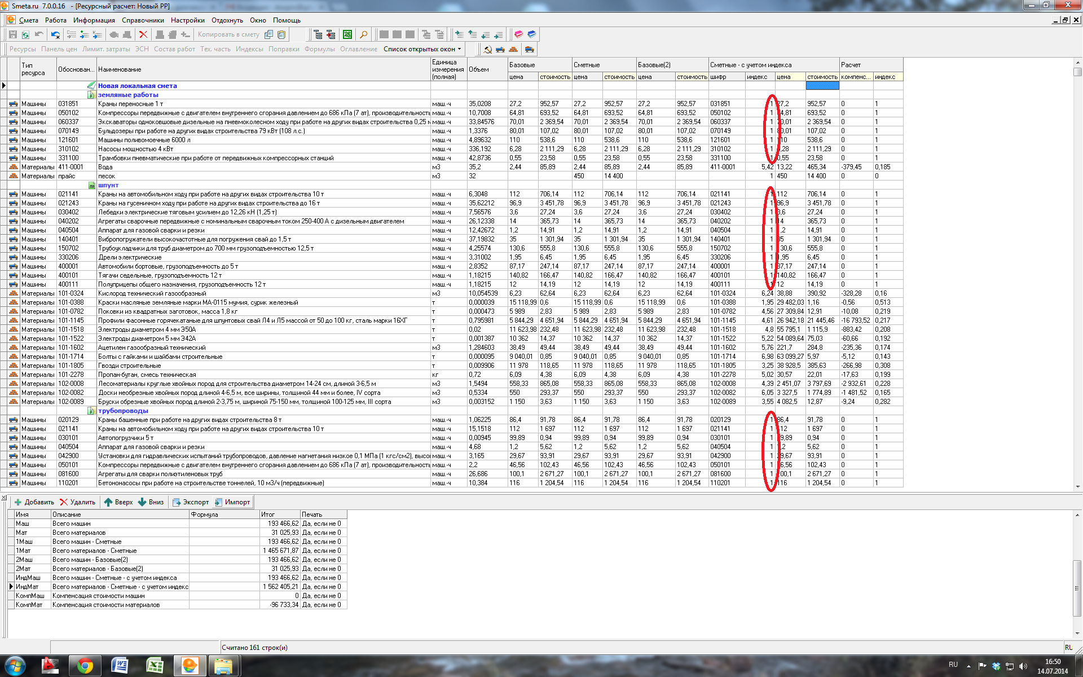This screenshot has height=677, width=1083.
Task: Open the Справочники menu
Action: [x=143, y=20]
